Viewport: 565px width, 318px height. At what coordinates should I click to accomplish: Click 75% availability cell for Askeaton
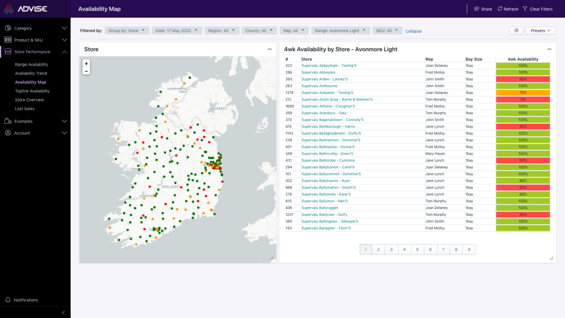click(523, 93)
